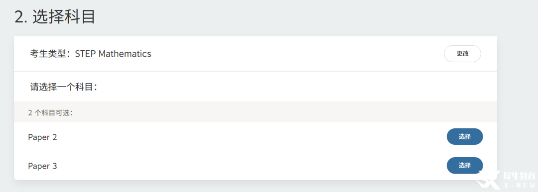Pick the first subject's blue 选择 button
The width and height of the screenshot is (538, 192).
click(465, 137)
